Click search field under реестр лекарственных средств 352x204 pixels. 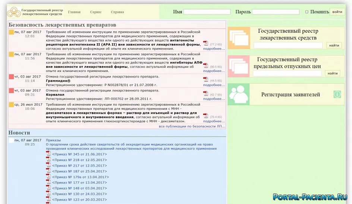[x=288, y=45]
